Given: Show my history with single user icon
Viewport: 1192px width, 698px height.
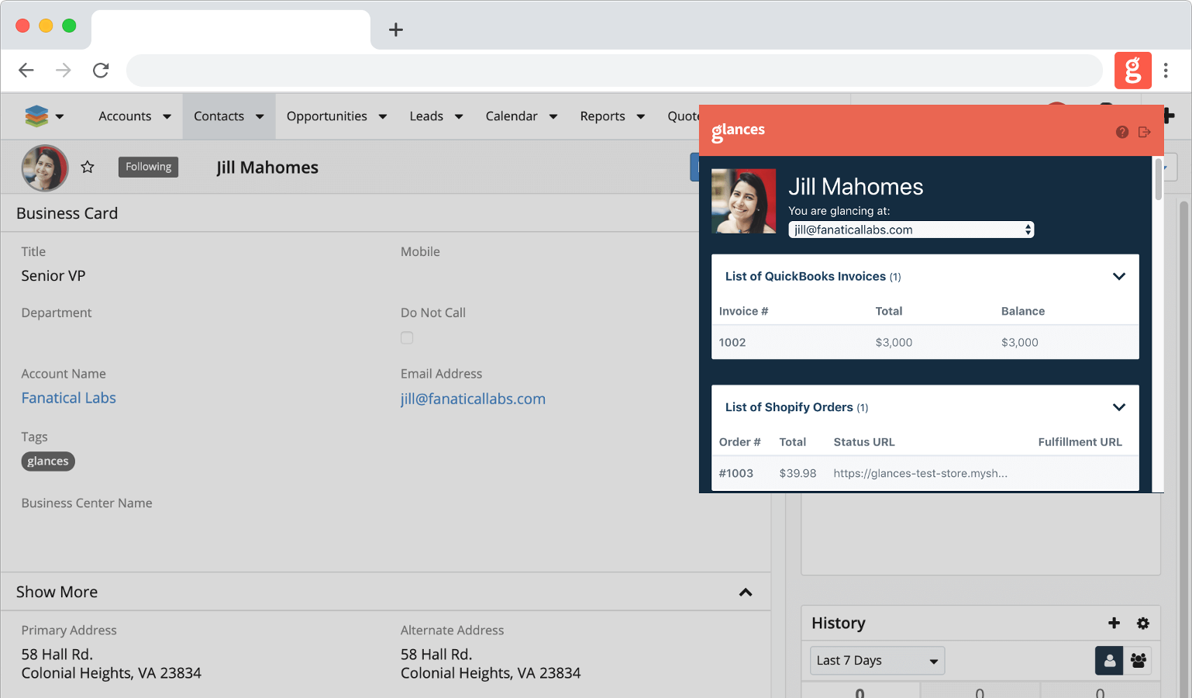Looking at the screenshot, I should [x=1109, y=661].
